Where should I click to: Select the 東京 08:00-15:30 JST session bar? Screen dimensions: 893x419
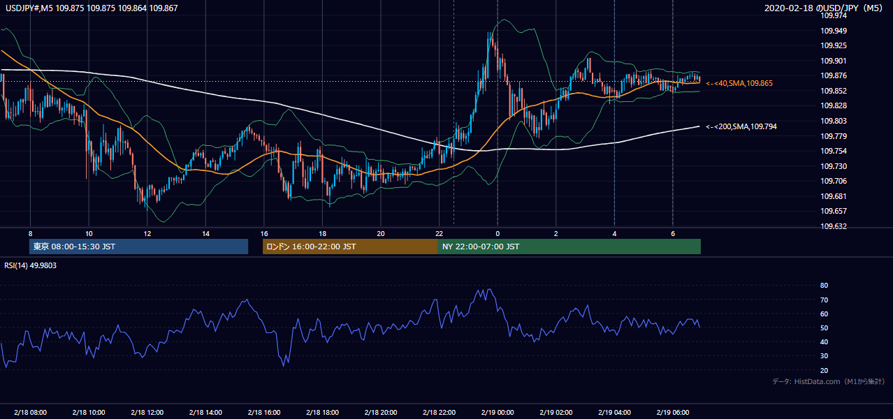138,247
